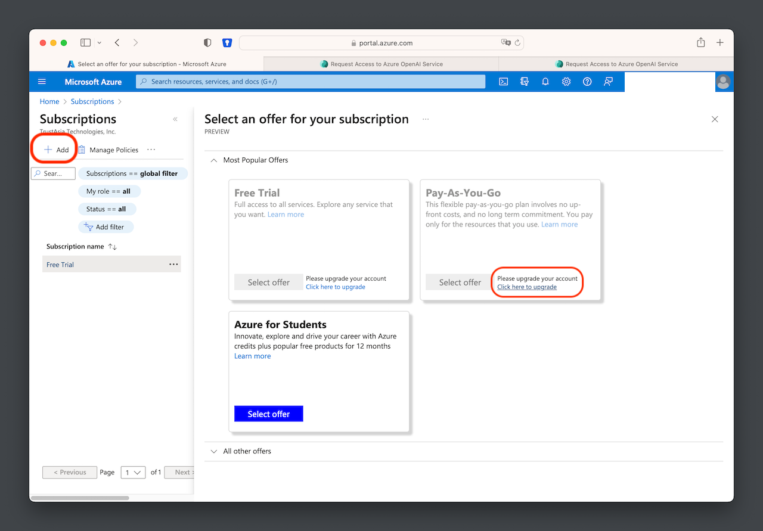Click the Add subscription button
Screen dimensions: 763x531
point(57,150)
